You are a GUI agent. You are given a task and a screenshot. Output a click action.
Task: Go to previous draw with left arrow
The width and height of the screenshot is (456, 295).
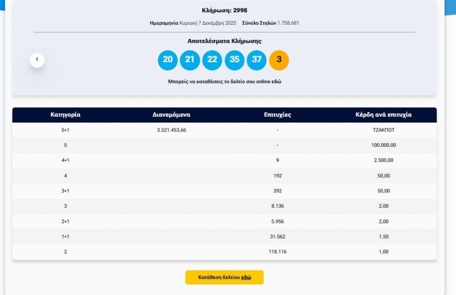(x=37, y=60)
